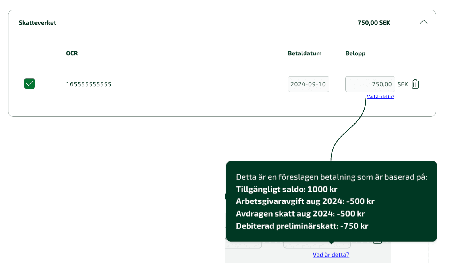Select the "Arbetsgivaravgift aug 2024: -500 kr" line
This screenshot has height=273, width=449.
point(305,201)
